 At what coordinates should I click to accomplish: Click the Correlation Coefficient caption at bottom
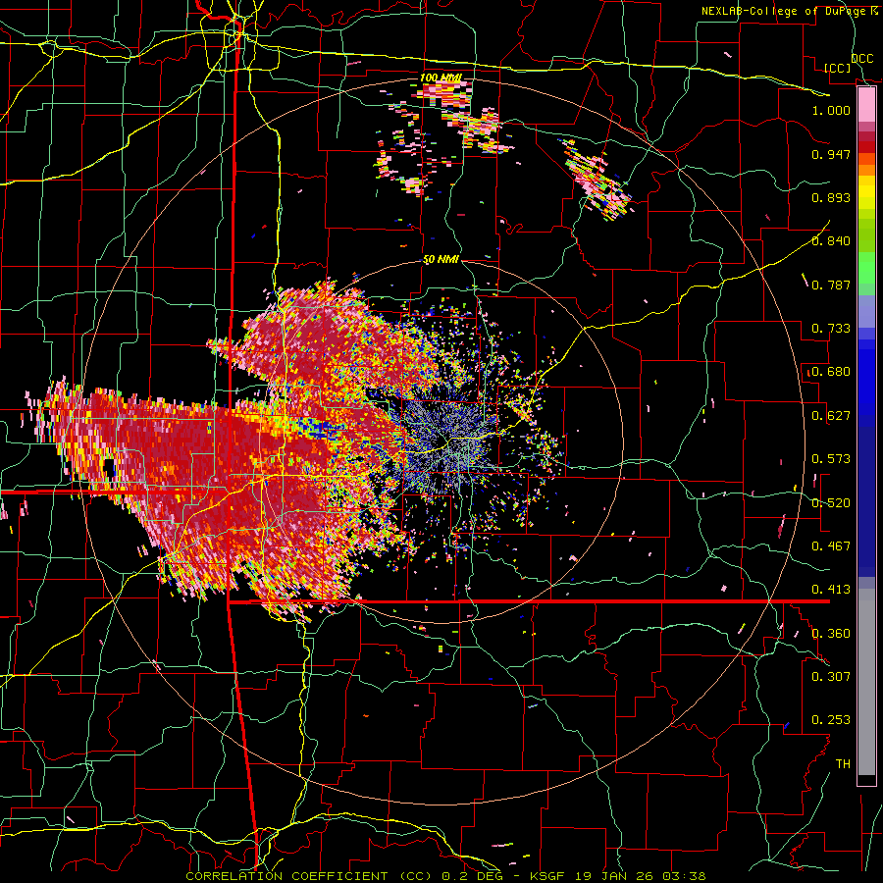[x=445, y=876]
